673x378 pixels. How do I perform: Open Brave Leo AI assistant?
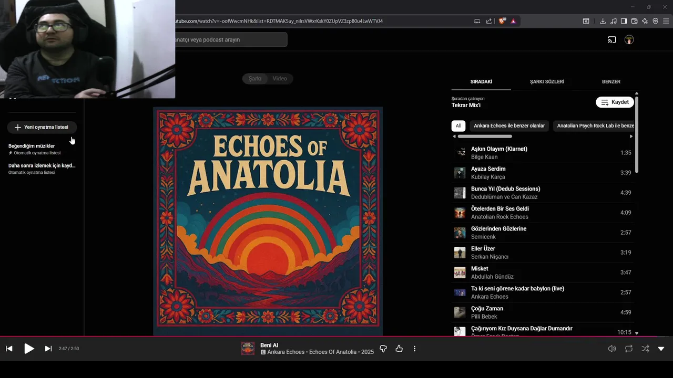645,21
